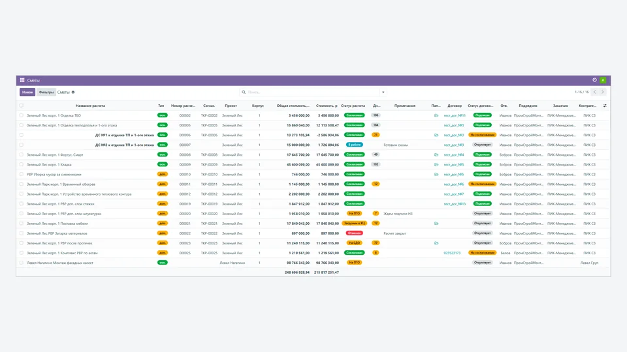Go to previous page arrow
The height and width of the screenshot is (352, 627).
594,92
